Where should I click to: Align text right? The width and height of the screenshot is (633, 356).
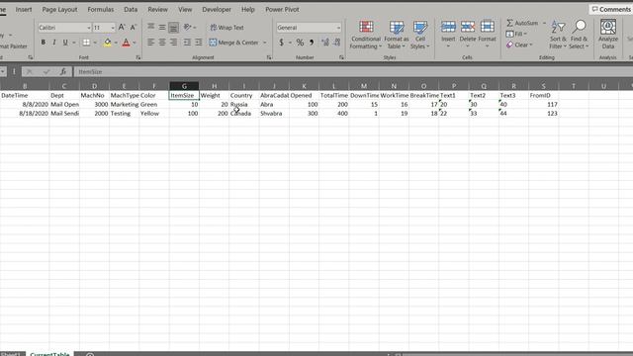coord(173,43)
